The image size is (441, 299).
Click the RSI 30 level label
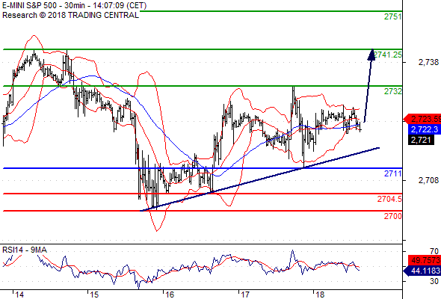click(x=434, y=281)
